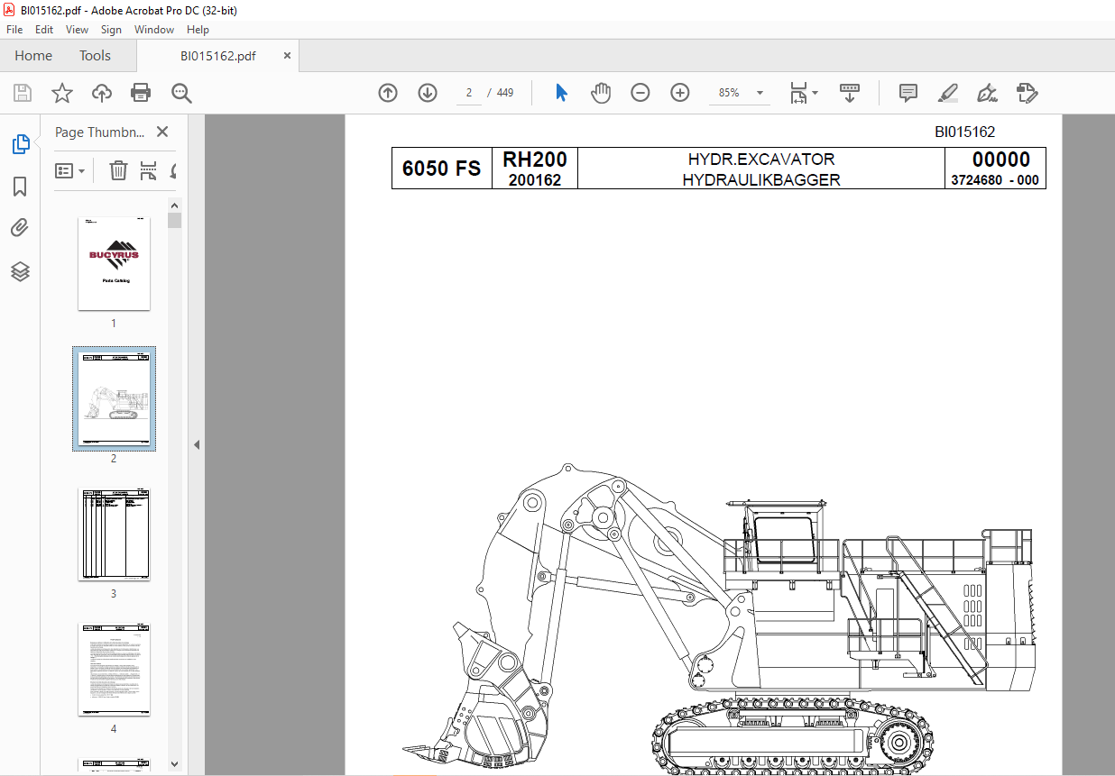Open the File menu

[x=14, y=30]
